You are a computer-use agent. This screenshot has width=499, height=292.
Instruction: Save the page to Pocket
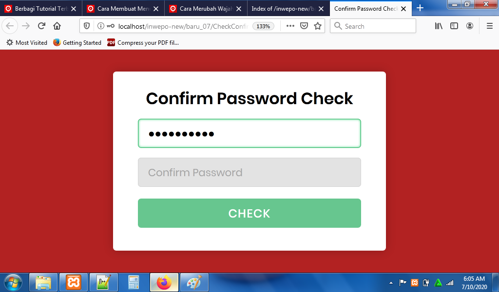[x=304, y=26]
